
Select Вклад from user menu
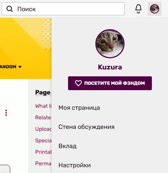coord(68,146)
